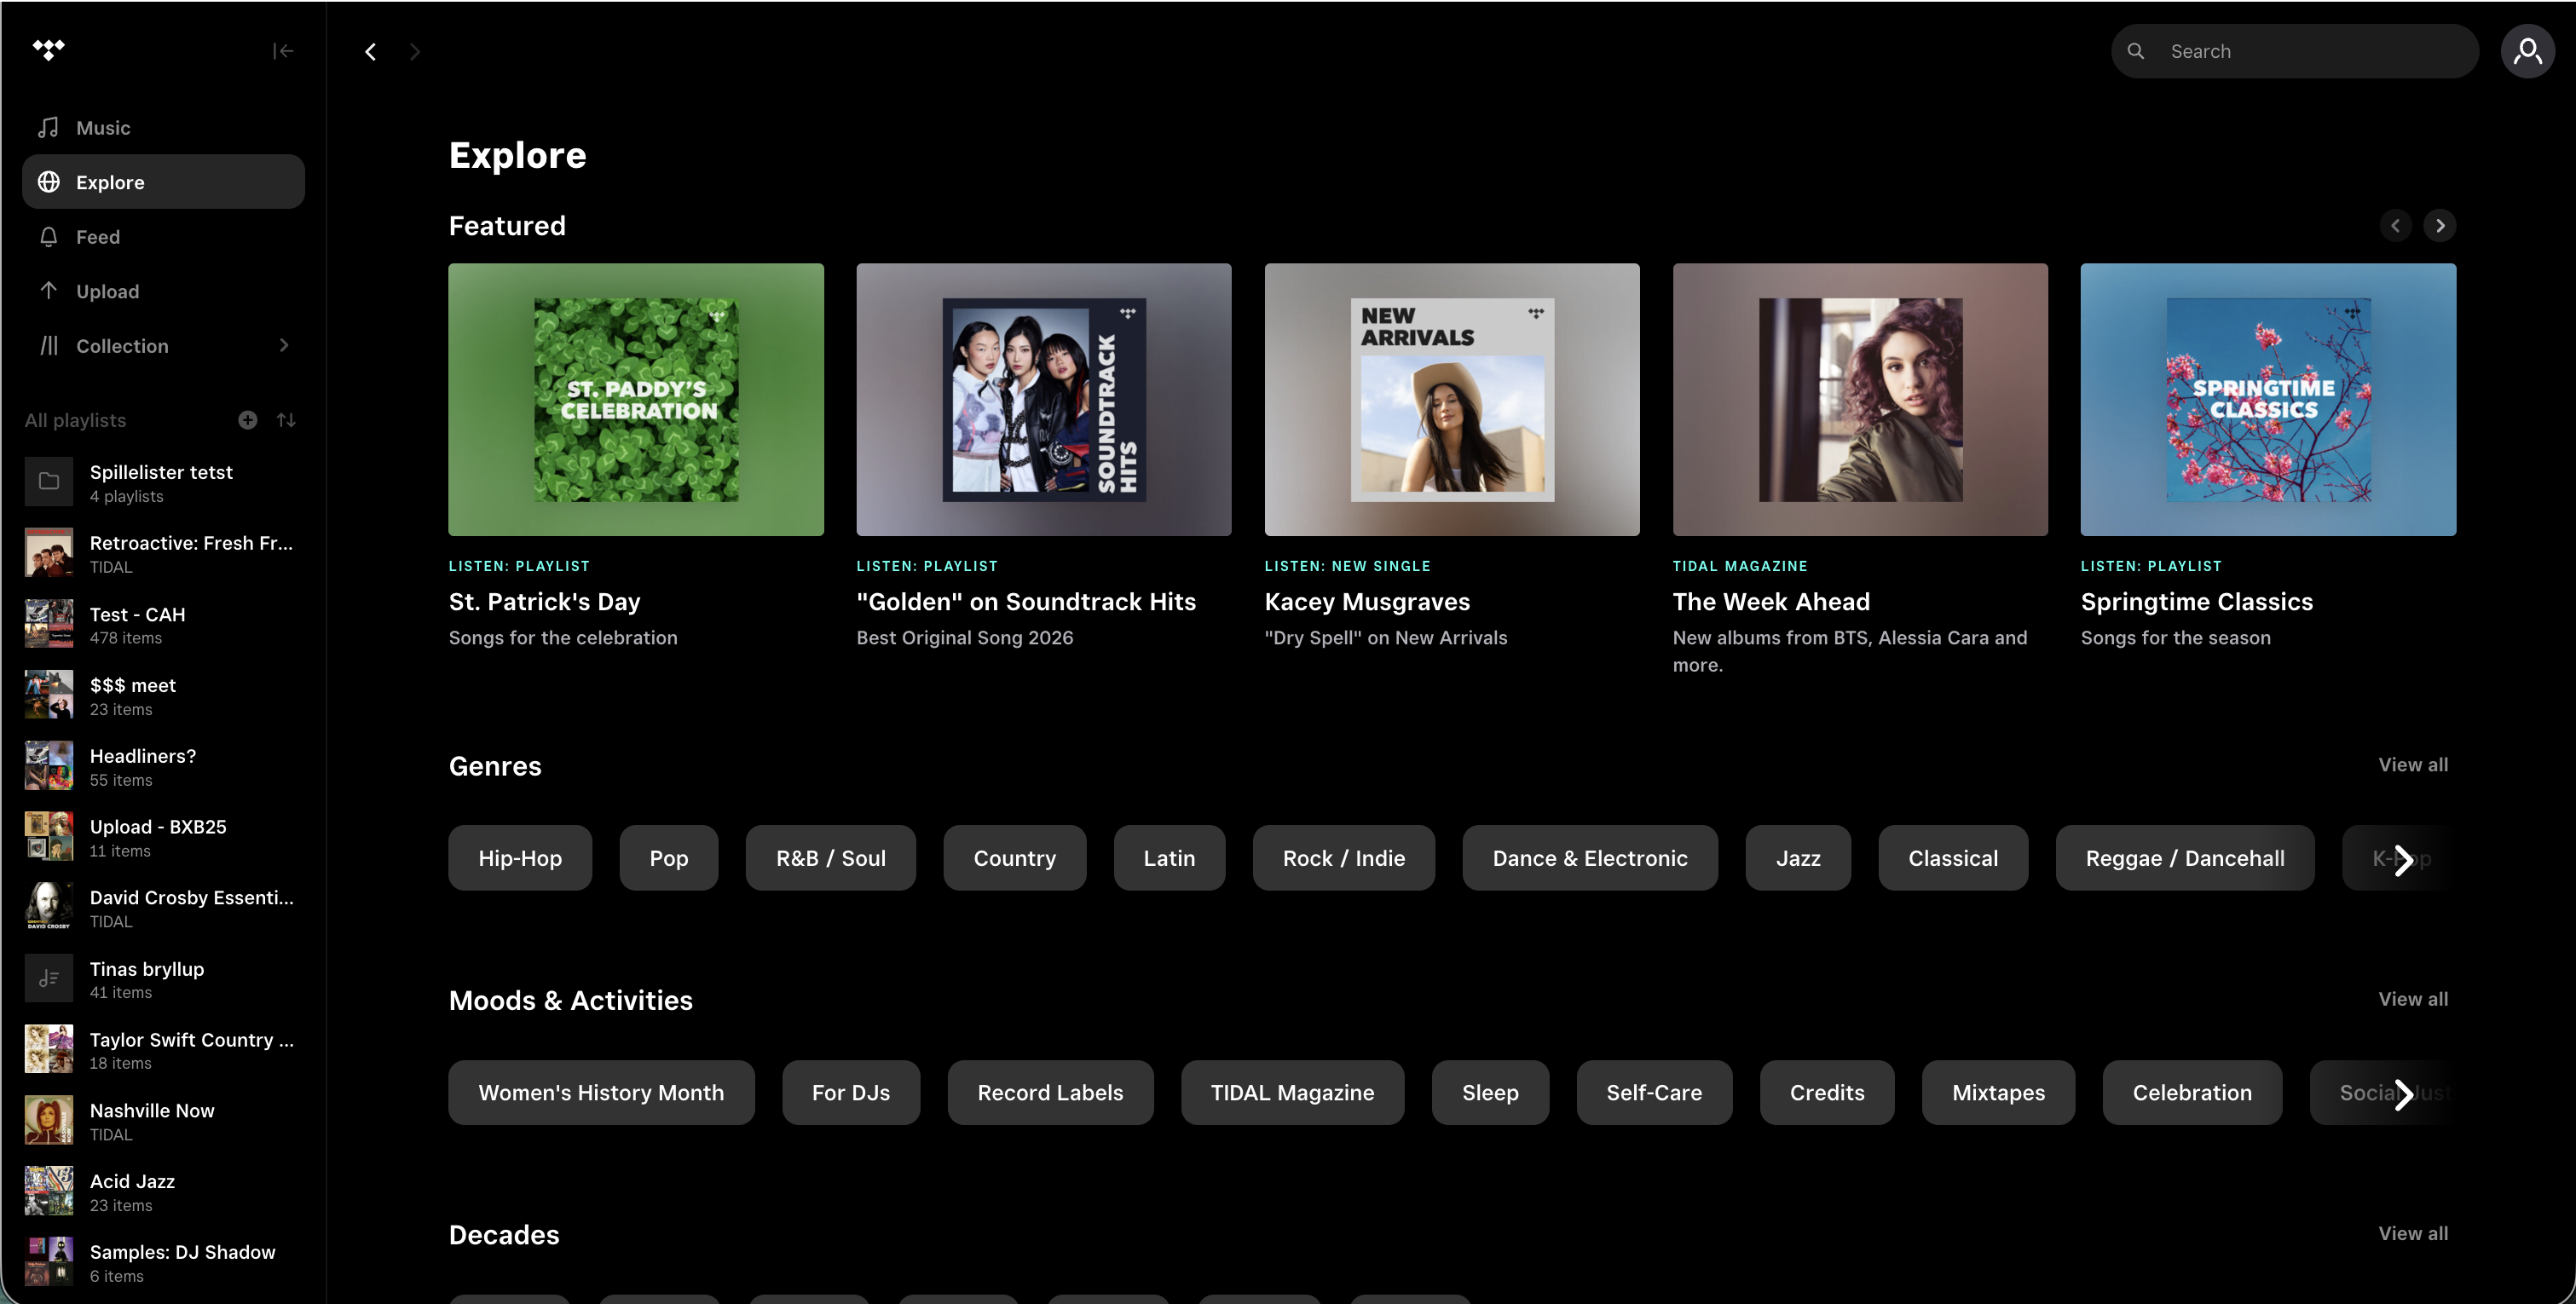Open the Self-Care mood
The image size is (2576, 1304).
(1654, 1093)
